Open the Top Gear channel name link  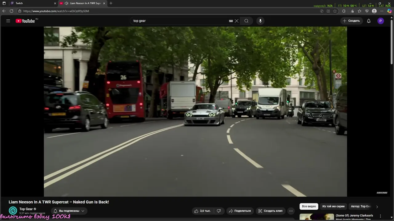click(26, 209)
